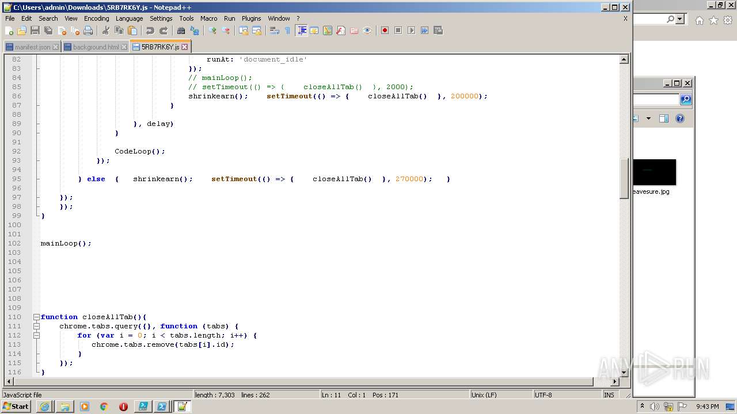737x414 pixels.
Task: Open the Replace dialog icon
Action: [x=195, y=30]
